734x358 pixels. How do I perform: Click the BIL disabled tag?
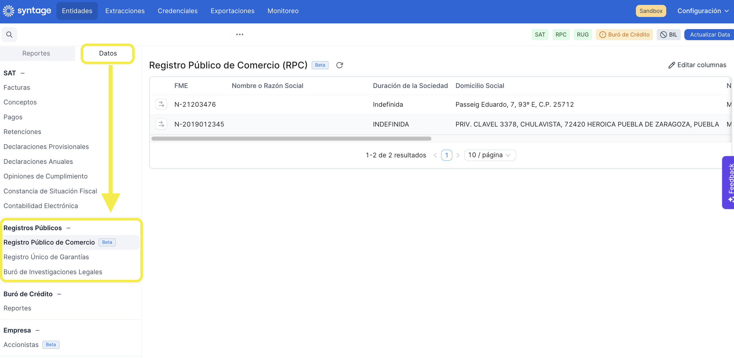[669, 34]
